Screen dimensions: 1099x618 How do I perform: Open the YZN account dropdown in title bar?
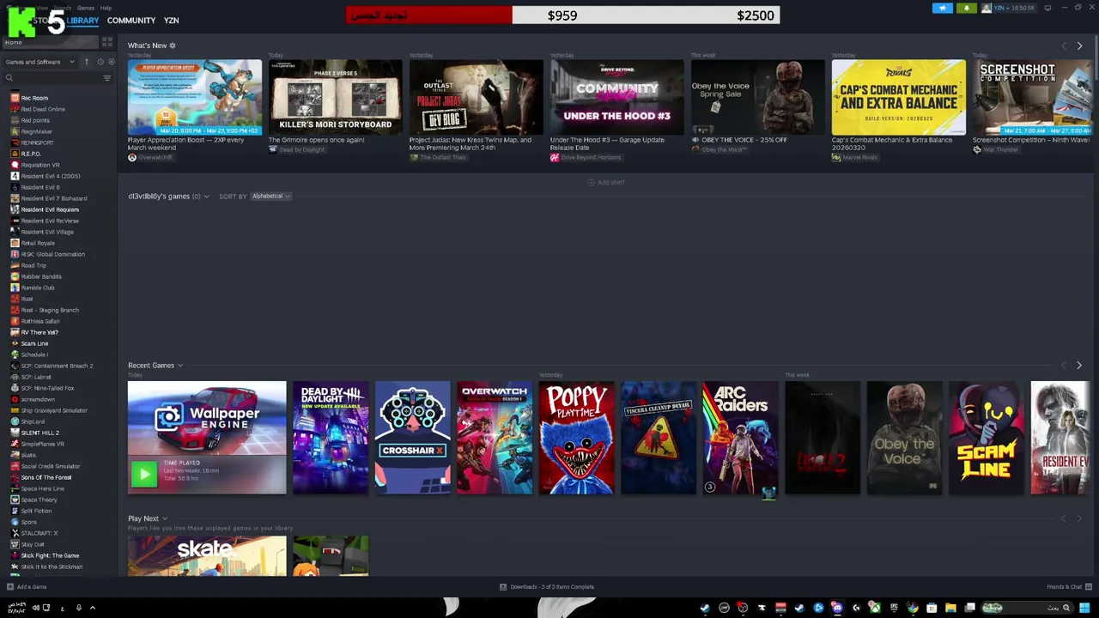tap(1010, 8)
